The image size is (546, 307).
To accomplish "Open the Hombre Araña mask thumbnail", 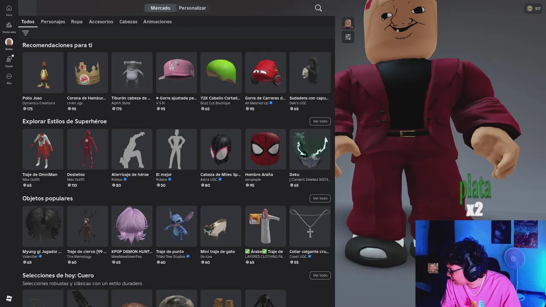I will pyautogui.click(x=265, y=149).
